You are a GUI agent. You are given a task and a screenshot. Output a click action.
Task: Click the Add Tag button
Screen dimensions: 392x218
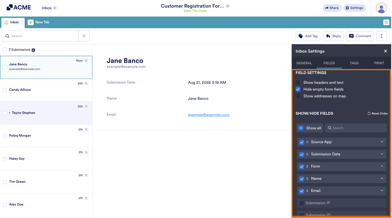coord(308,36)
